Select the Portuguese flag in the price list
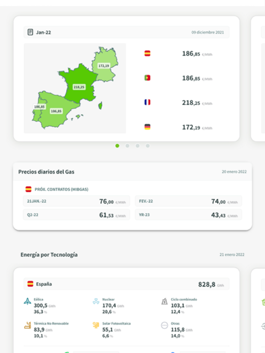This screenshot has width=265, height=353. [147, 78]
